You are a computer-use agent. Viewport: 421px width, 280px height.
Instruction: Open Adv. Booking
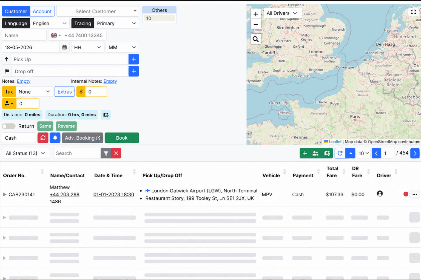tap(83, 138)
